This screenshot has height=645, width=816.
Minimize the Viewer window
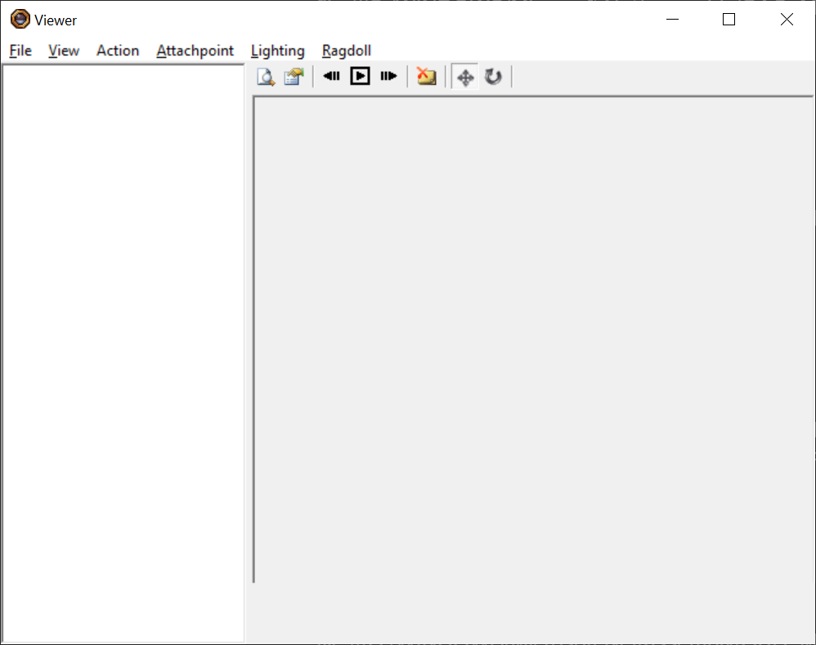click(672, 20)
